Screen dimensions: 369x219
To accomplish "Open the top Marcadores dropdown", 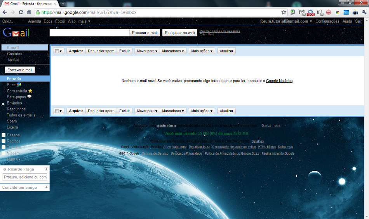I will 173,51.
